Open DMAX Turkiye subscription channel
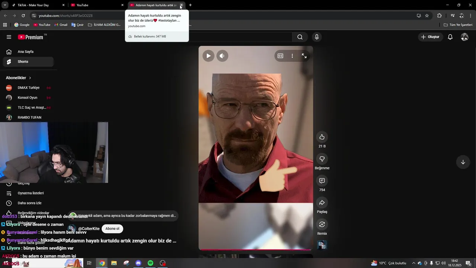This screenshot has height=268, width=476. coord(28,88)
